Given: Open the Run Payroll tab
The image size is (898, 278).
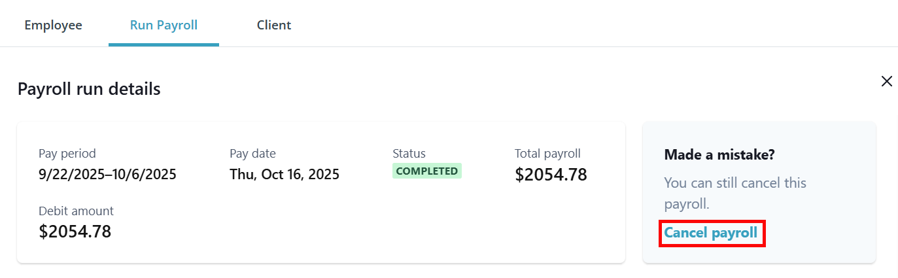Looking at the screenshot, I should tap(164, 26).
